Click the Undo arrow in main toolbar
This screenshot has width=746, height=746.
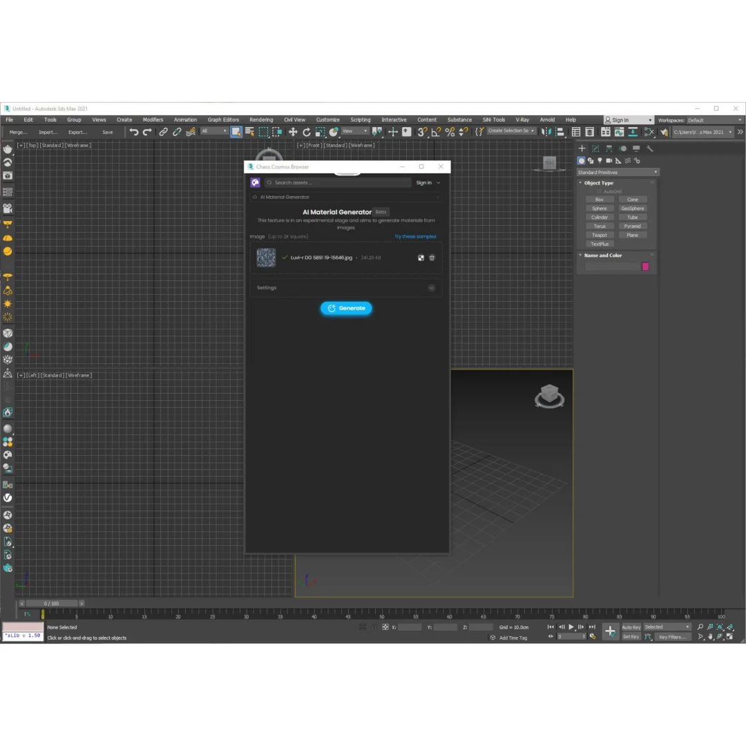pos(134,132)
